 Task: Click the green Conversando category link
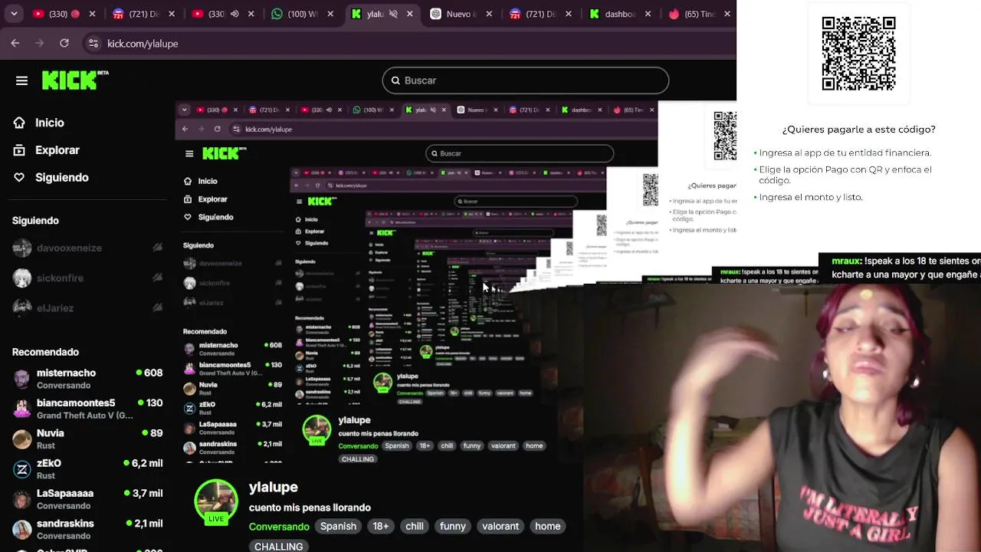click(279, 527)
